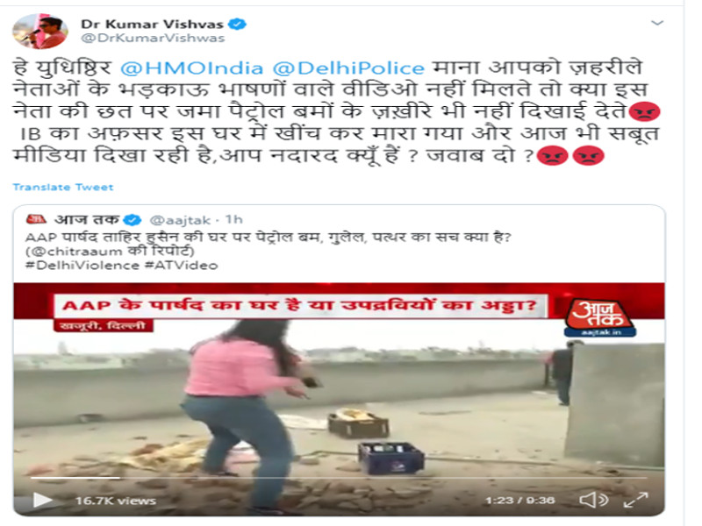Screen dimensions: 702x526
Task: Click the 1h timestamp of quoted tweet
Action: [x=233, y=220]
